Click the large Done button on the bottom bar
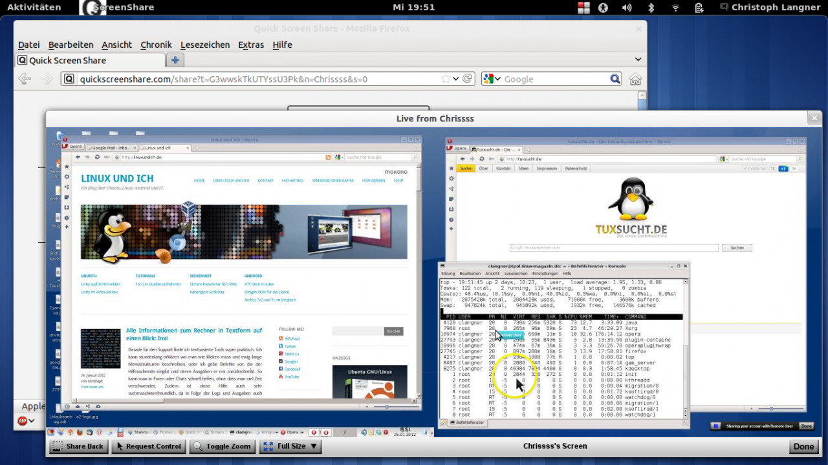This screenshot has height=465, width=828. (803, 446)
